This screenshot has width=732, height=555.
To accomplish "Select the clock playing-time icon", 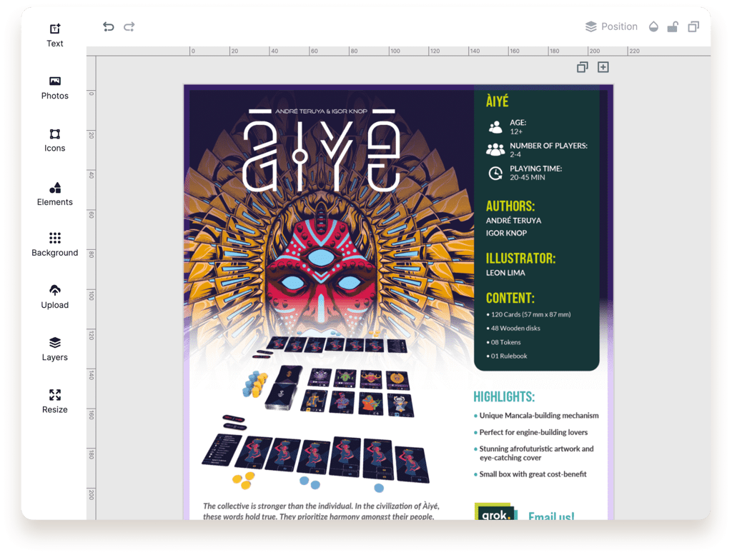I will tap(495, 173).
